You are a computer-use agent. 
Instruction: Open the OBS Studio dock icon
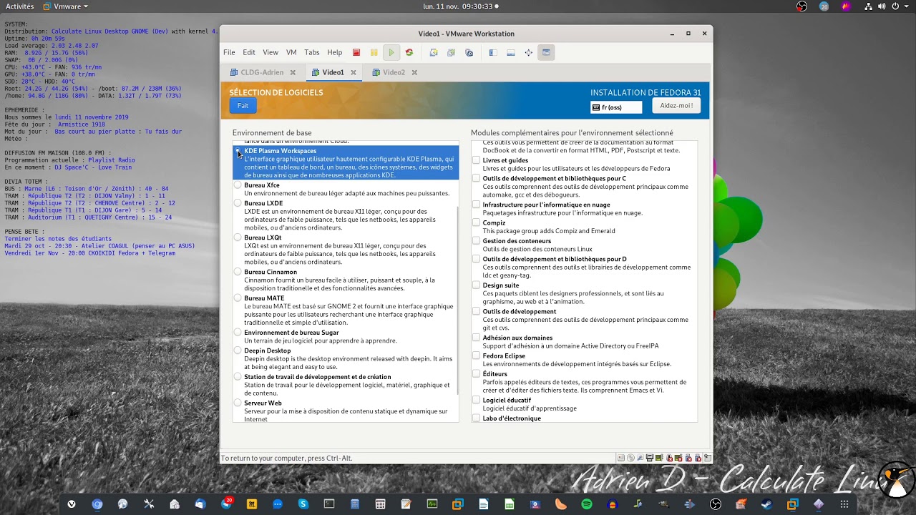coord(716,504)
